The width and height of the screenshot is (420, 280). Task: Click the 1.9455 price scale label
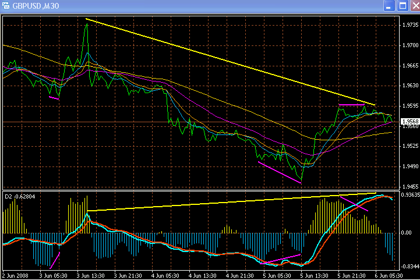pos(410,187)
